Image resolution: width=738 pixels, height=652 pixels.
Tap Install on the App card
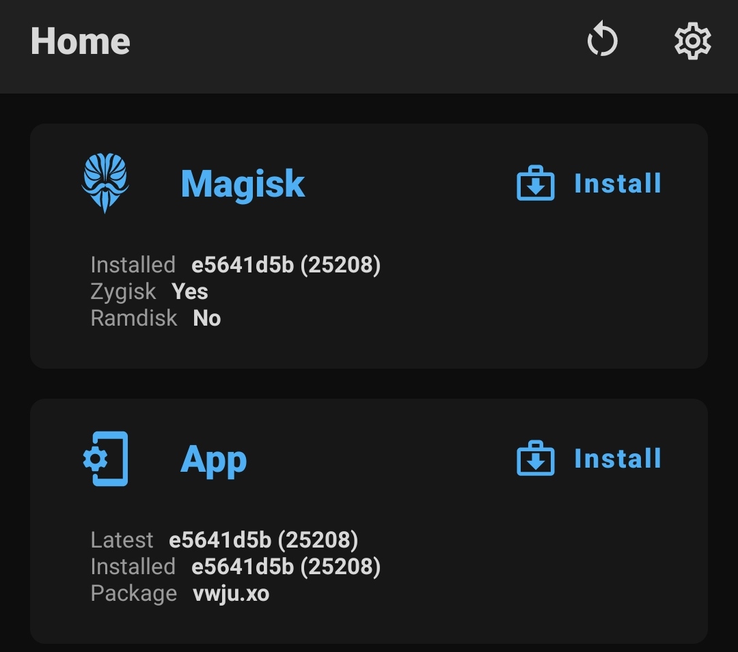[x=616, y=458]
